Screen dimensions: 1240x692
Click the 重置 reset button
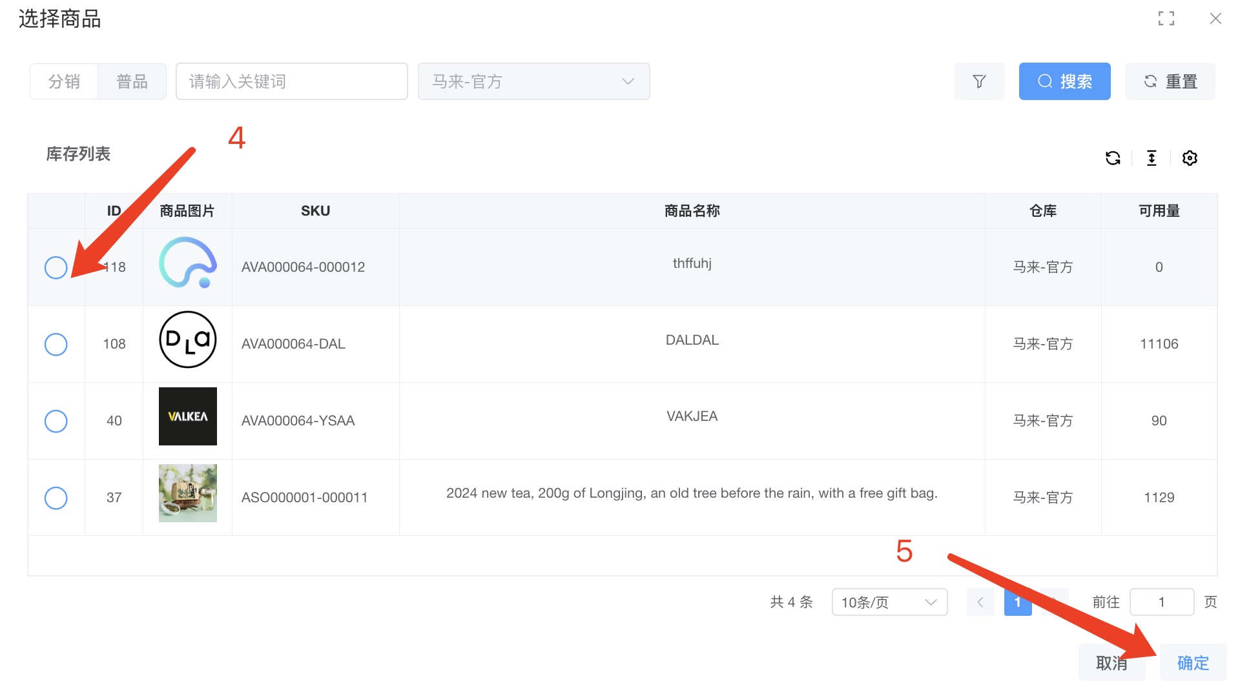1170,81
